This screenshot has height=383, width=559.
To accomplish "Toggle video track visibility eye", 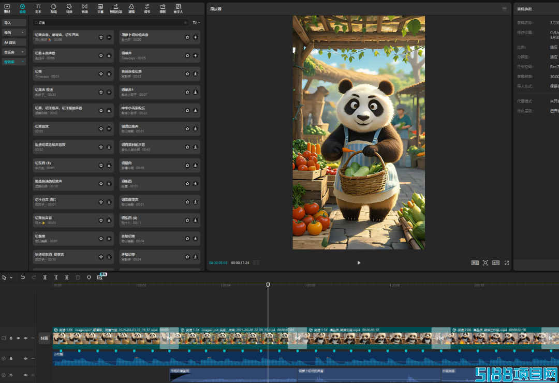I will [18, 338].
